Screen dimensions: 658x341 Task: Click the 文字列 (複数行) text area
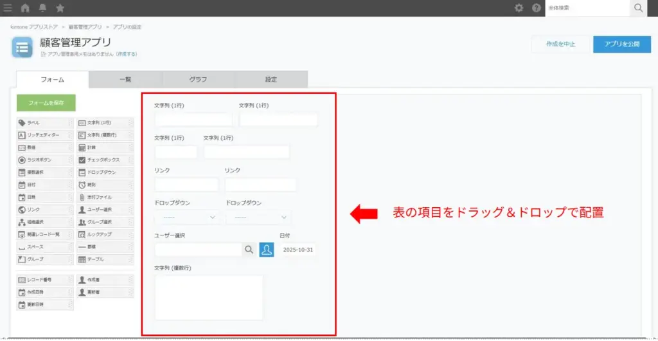point(209,298)
